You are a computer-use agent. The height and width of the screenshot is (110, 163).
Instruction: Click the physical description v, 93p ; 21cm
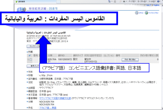click(x=46, y=75)
